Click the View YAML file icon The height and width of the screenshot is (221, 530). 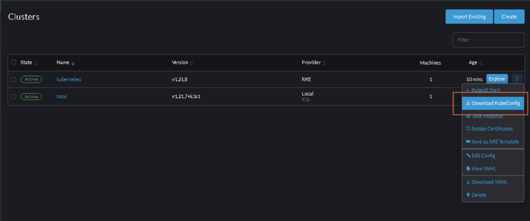468,168
